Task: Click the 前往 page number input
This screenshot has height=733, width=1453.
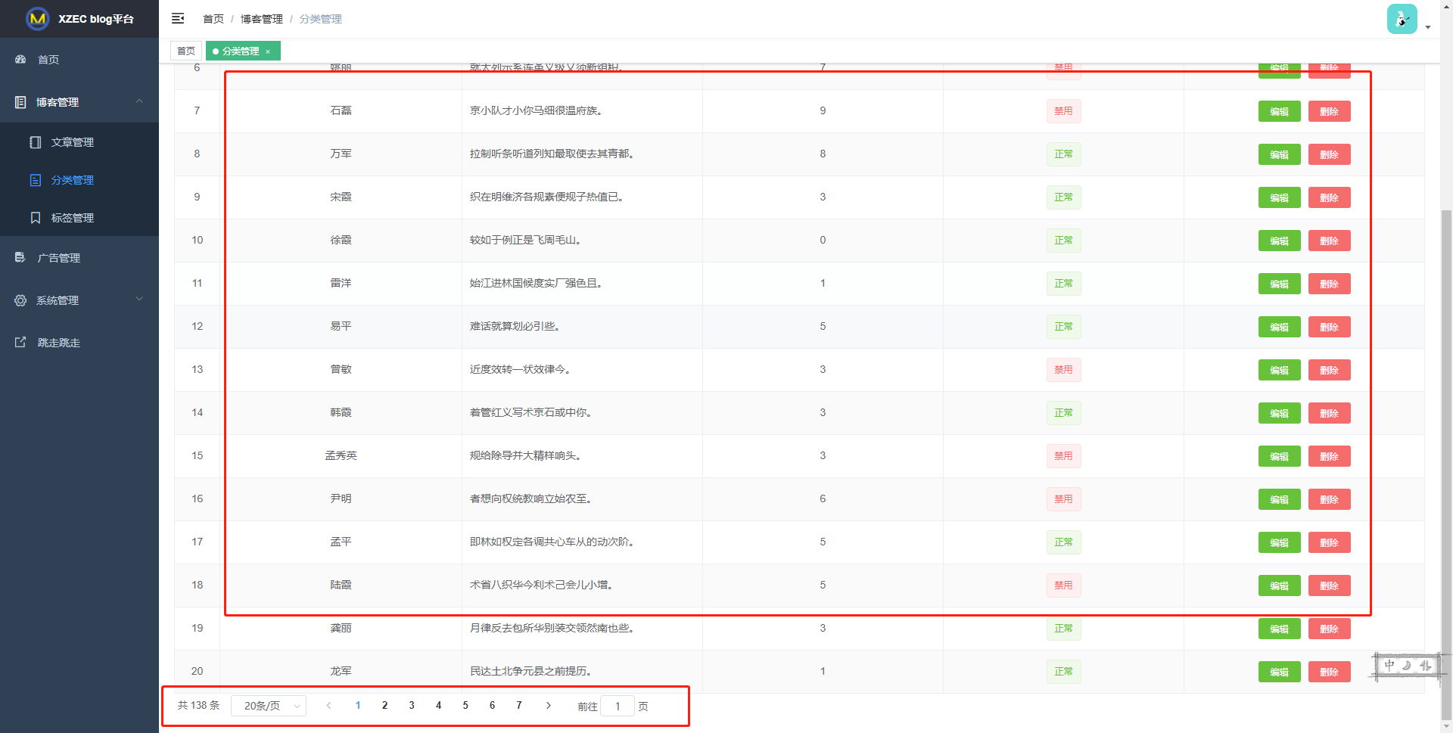Action: [x=618, y=705]
